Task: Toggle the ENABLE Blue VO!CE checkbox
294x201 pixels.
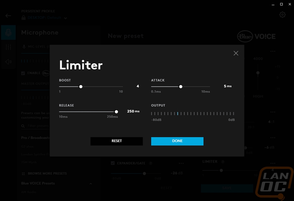Action: click(x=23, y=73)
